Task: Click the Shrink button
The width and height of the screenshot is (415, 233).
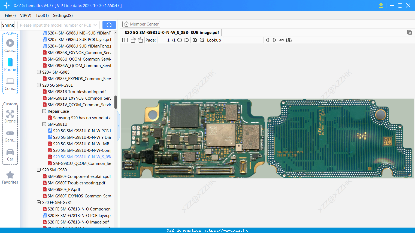Action: tap(8, 25)
